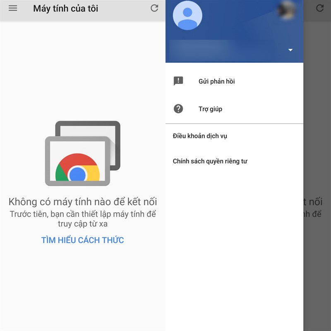Open Điều khoản dịch vụ
Screen dimensions: 331x331
pyautogui.click(x=234, y=136)
